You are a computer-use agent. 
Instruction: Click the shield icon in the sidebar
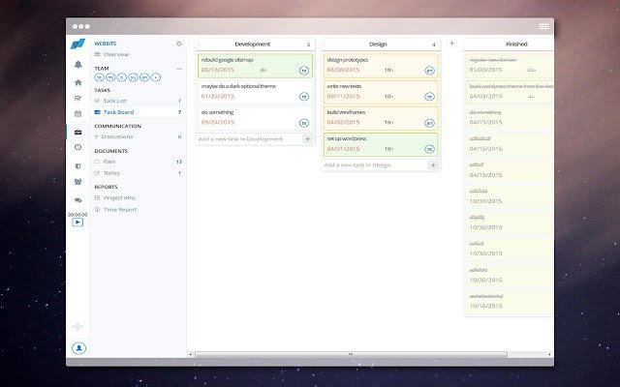pyautogui.click(x=77, y=166)
